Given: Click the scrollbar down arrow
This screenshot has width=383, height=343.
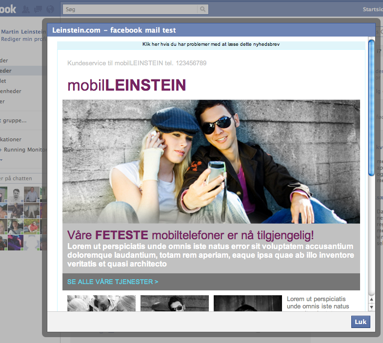Looking at the screenshot, I should [371, 307].
